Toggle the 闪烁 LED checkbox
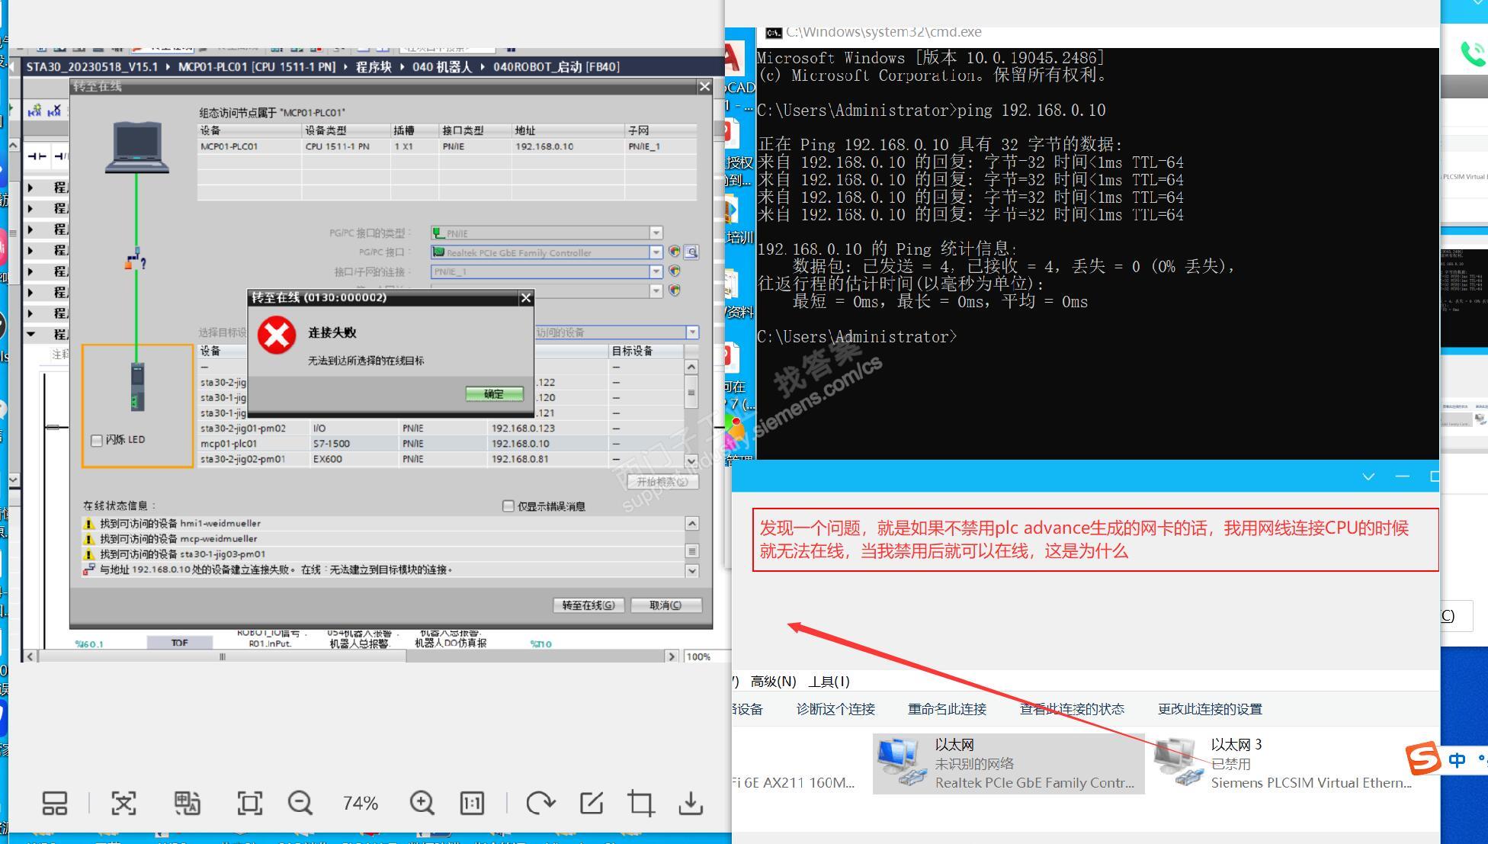The height and width of the screenshot is (844, 1488). 97,440
